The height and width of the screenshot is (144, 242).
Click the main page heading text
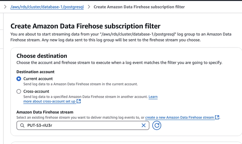coord(86,26)
